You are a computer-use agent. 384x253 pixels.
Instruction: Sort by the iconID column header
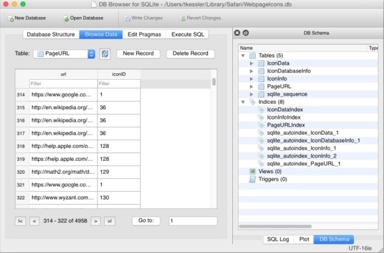click(x=119, y=74)
